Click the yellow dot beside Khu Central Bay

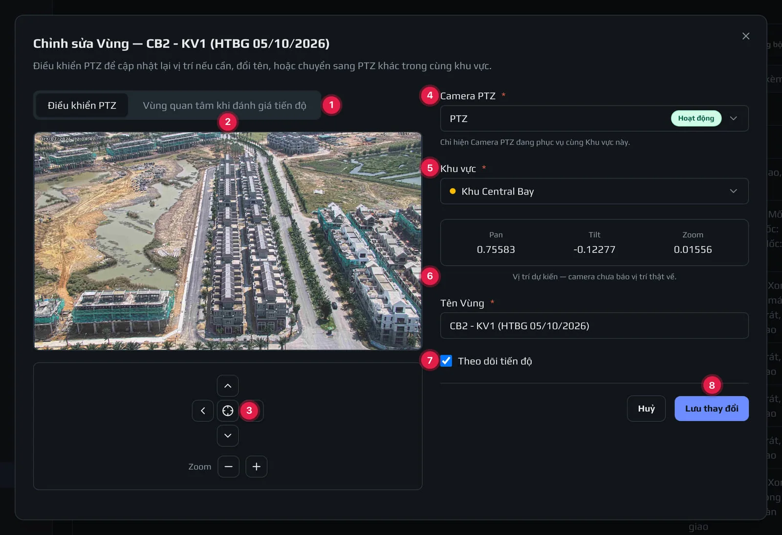[453, 192]
